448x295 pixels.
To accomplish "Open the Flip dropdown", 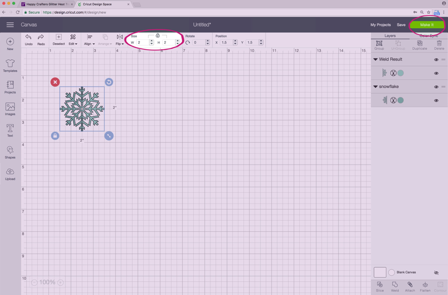I will [120, 40].
